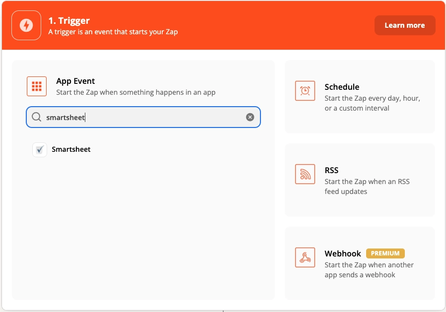Click 'A trigger is an event' subtitle
Screen dimensions: 446x312
[x=113, y=32]
